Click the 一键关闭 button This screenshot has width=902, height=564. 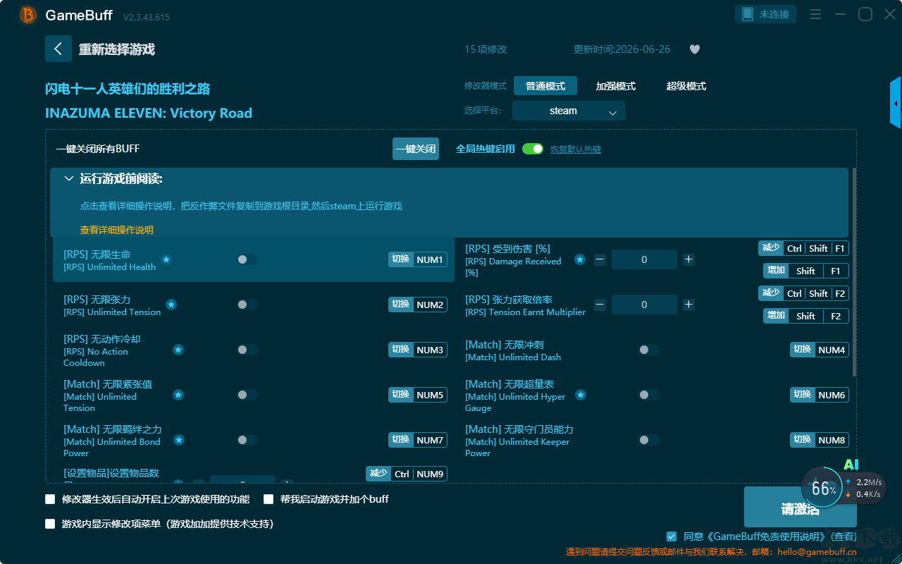(416, 149)
